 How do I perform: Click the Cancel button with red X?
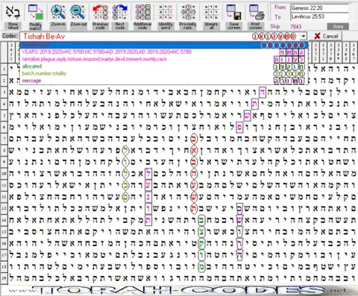coord(327,36)
